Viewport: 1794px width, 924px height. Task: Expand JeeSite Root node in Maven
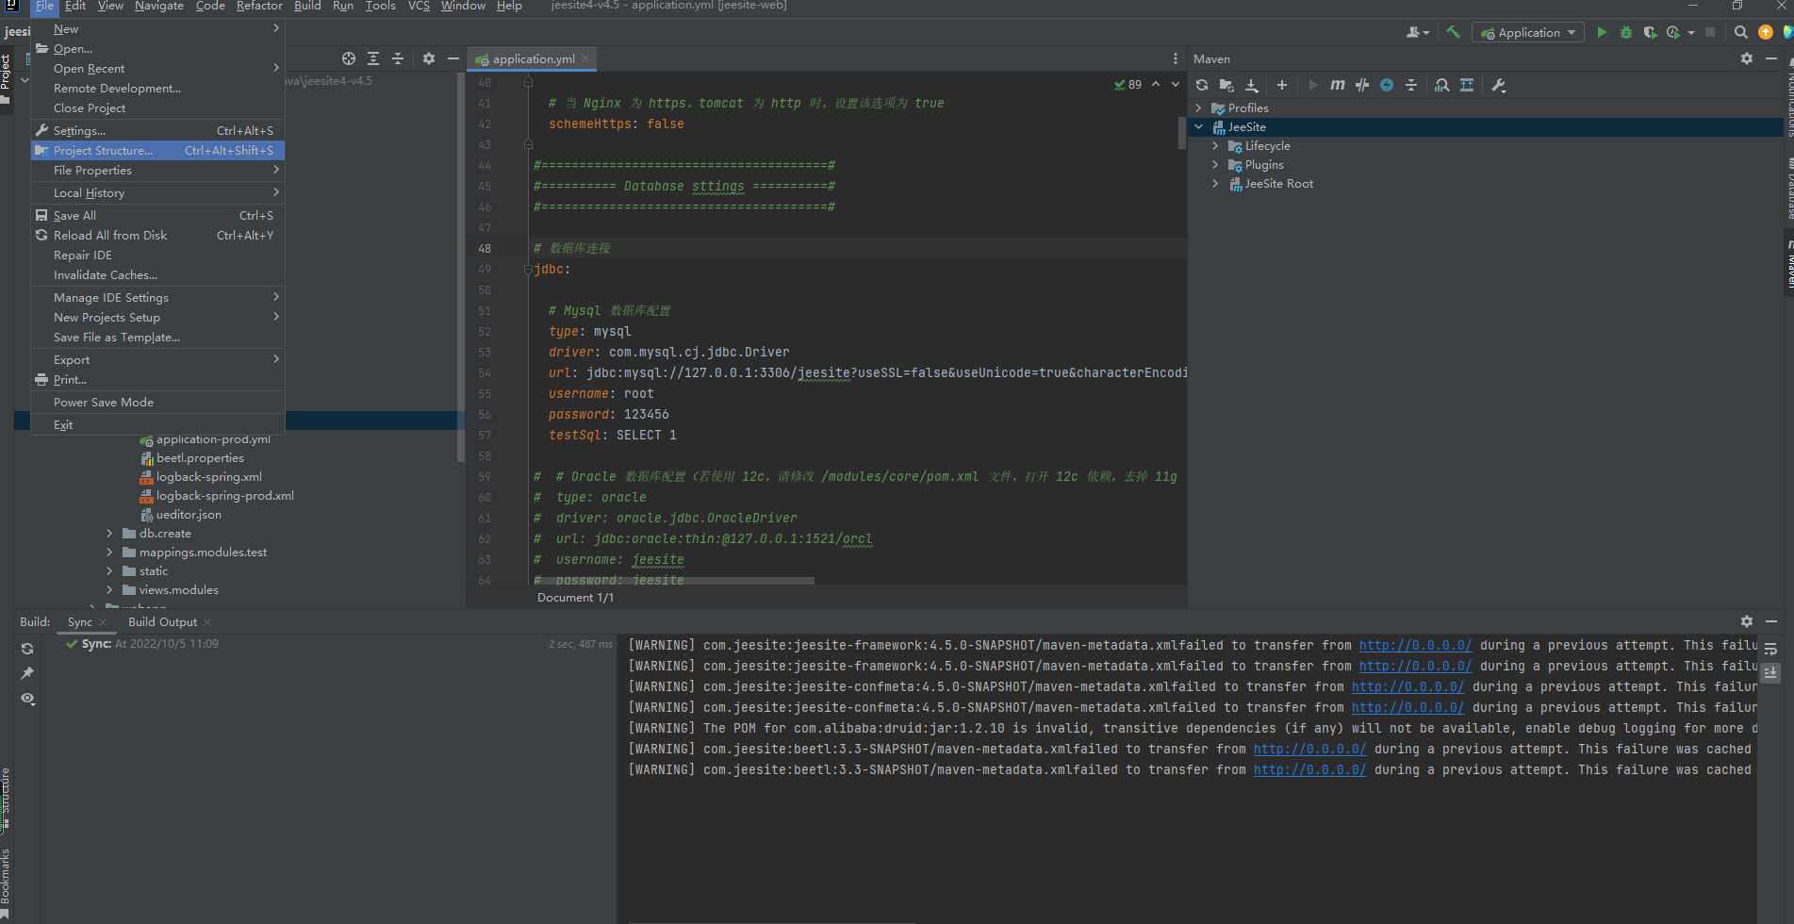click(1216, 184)
